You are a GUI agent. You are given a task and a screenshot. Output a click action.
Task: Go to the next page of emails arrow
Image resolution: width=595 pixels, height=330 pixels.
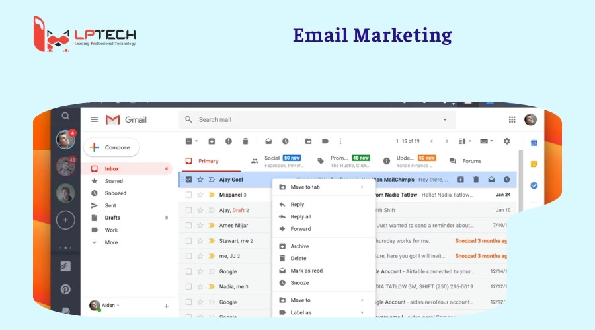(447, 141)
